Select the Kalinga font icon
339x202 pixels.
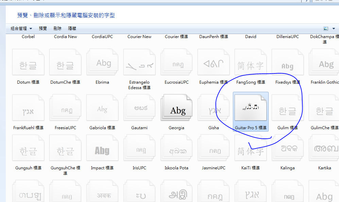point(288,148)
